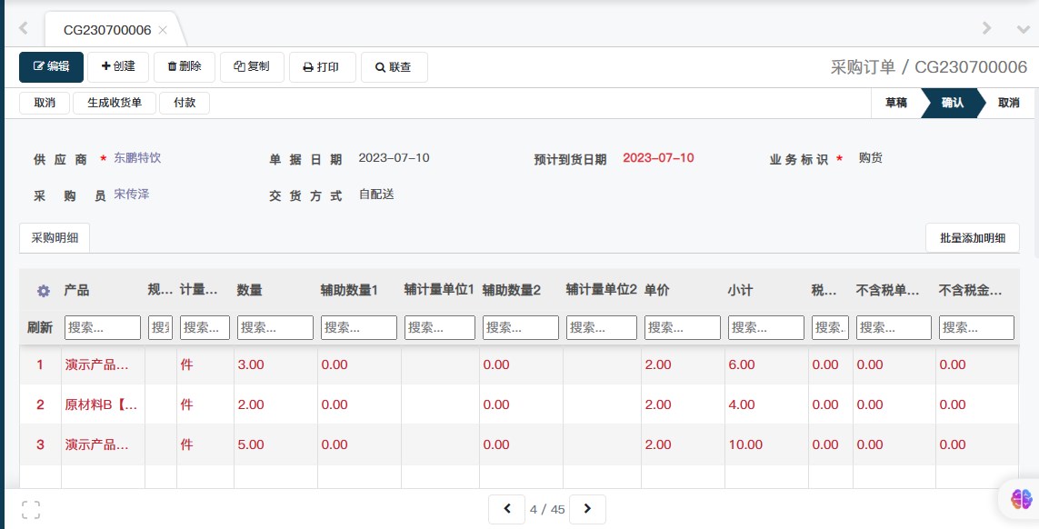Go to previous record arrow
1039x529 pixels.
507,509
